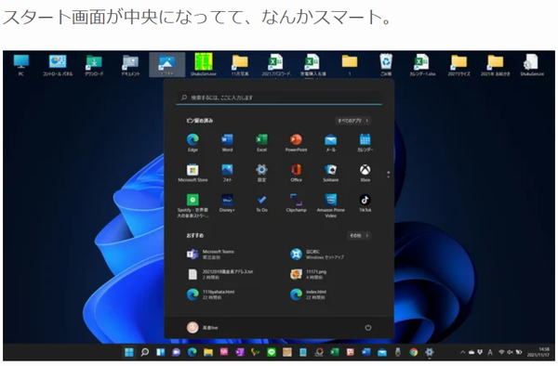Open File Explorer on the taskbar

coord(208,352)
